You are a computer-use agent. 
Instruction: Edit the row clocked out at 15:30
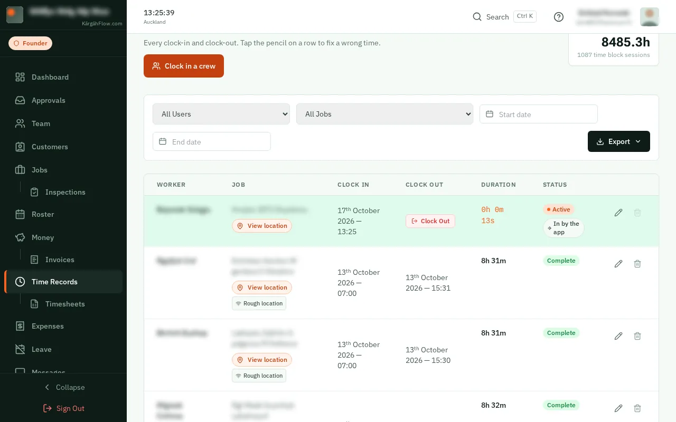pyautogui.click(x=618, y=336)
